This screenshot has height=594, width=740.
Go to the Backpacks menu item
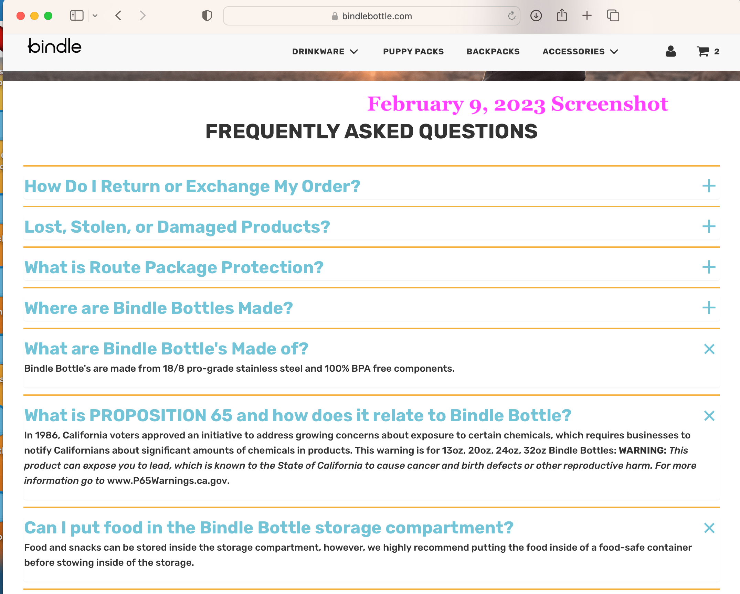tap(493, 52)
